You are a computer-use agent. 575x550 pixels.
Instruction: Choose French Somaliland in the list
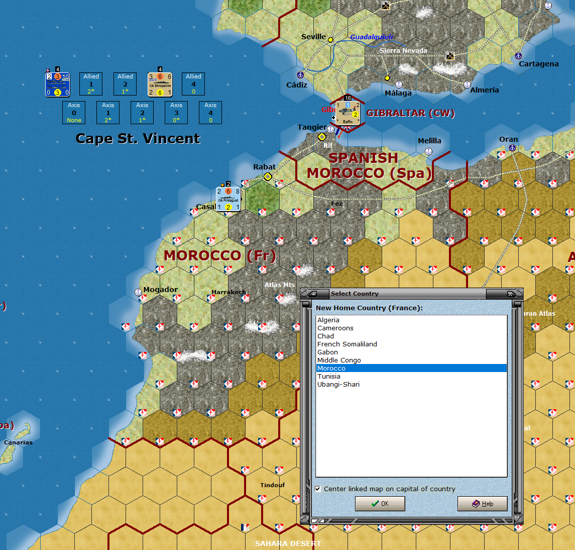pos(411,344)
